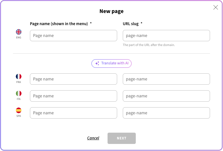Click the URL slug label text
Screen dimensions: 223x151
point(131,24)
